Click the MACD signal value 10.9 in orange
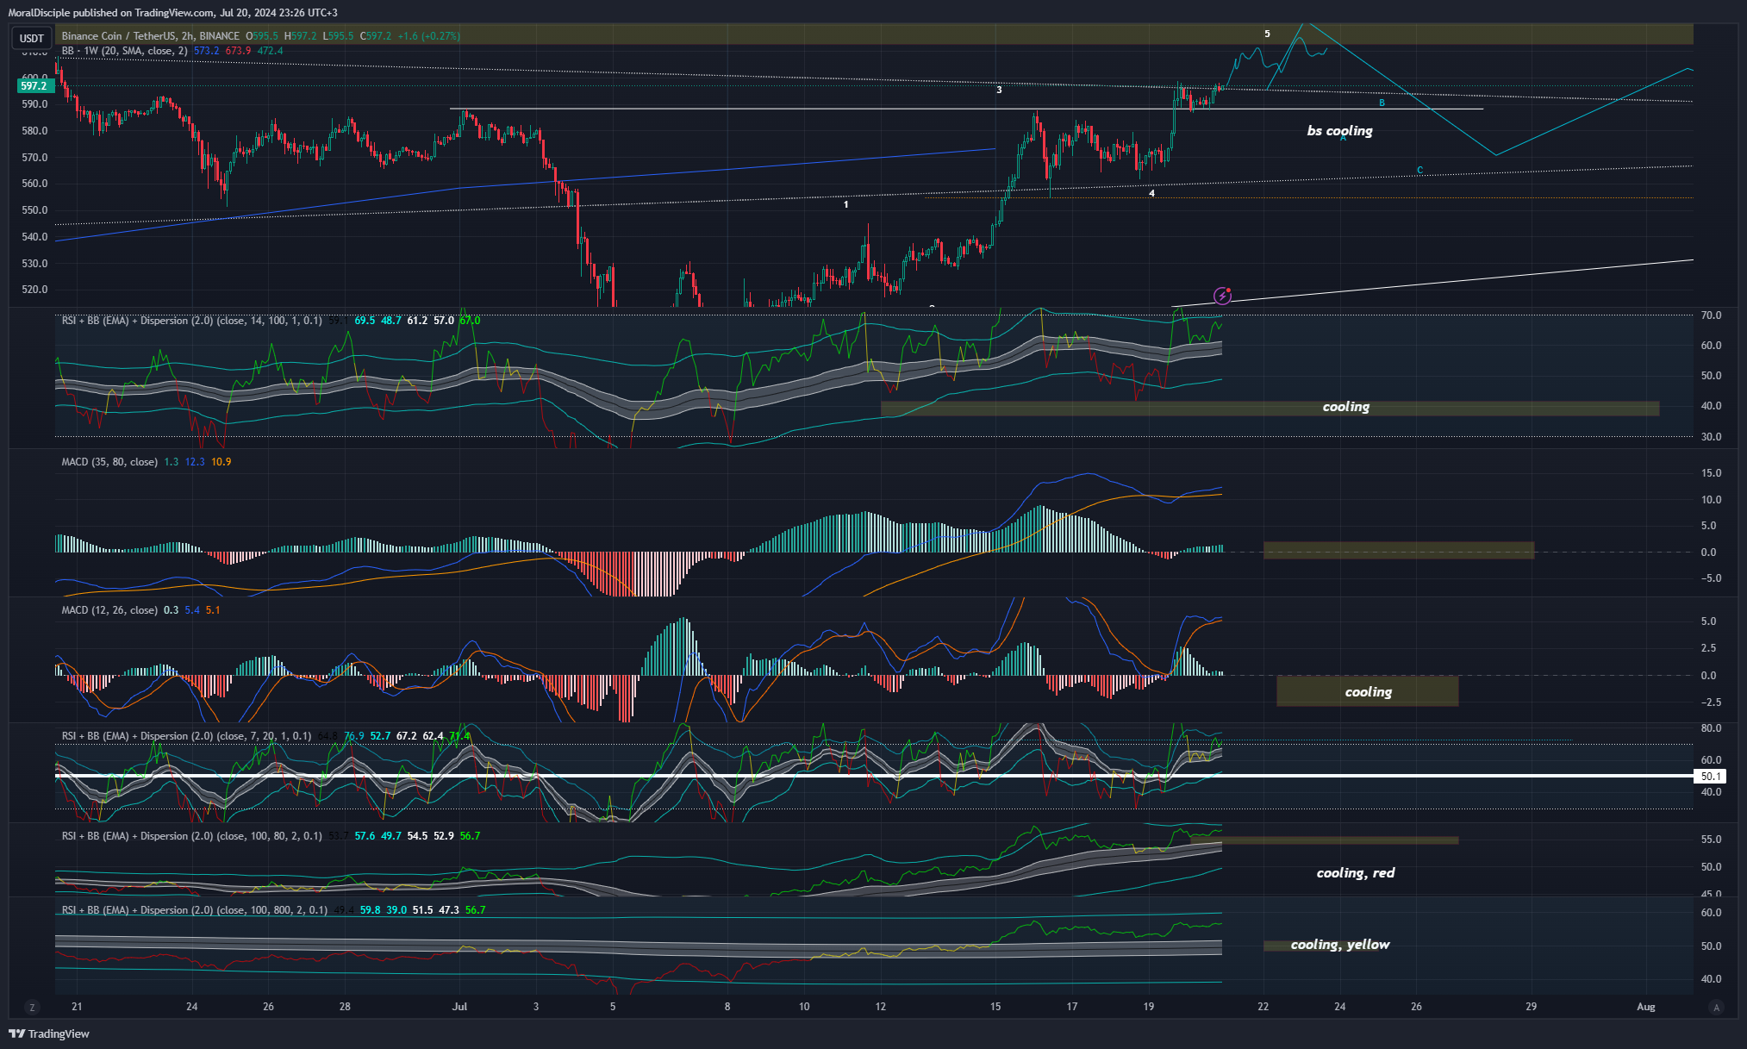1747x1049 pixels. click(221, 462)
